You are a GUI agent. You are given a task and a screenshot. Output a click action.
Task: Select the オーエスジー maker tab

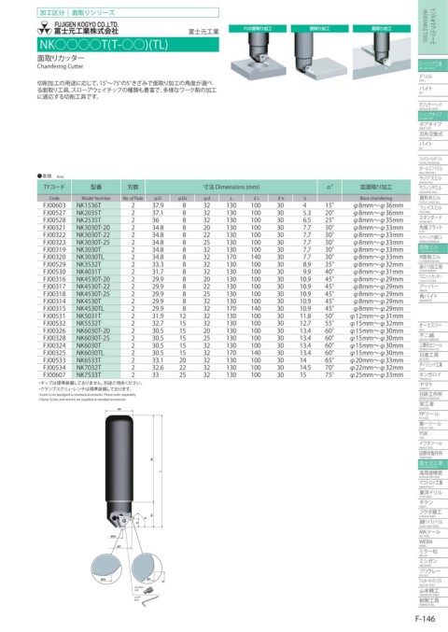[x=432, y=326]
